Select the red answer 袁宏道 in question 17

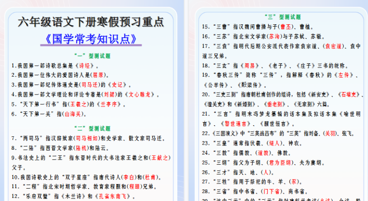tap(333, 46)
